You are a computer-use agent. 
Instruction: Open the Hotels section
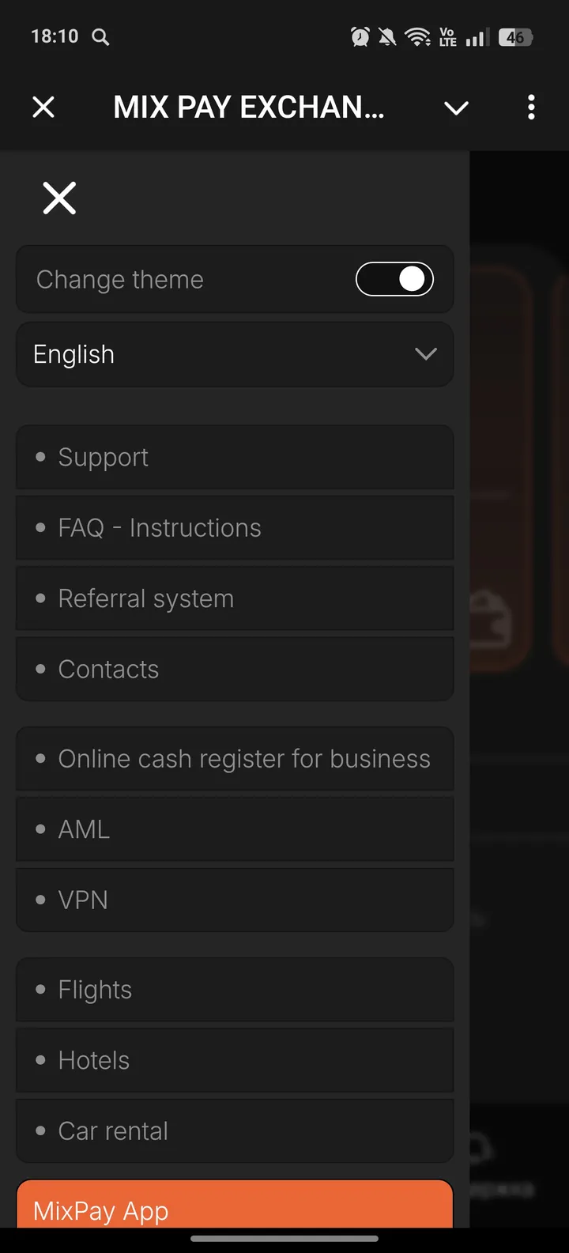[234, 1060]
